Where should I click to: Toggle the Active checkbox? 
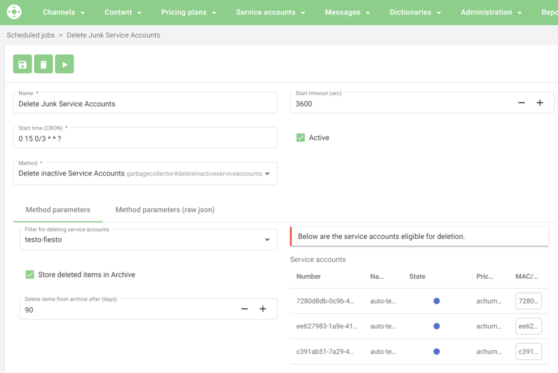point(301,137)
